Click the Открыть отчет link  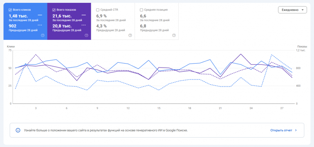[281, 130]
